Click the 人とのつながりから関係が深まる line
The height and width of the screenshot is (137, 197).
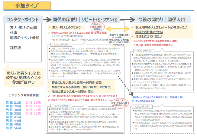click(66, 36)
